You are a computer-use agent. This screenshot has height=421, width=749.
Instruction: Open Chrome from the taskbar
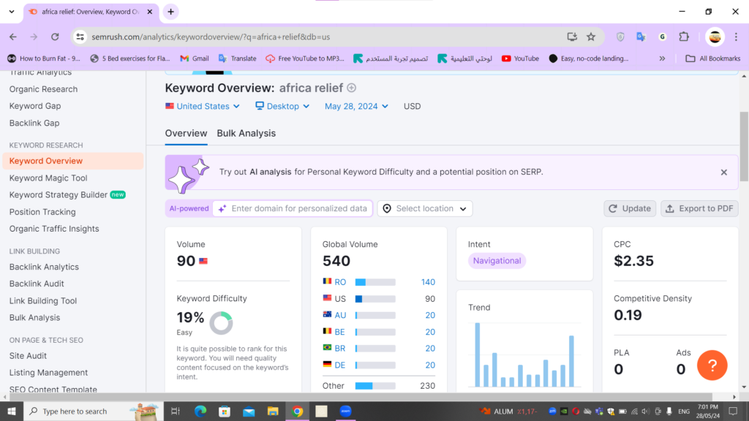coord(297,411)
